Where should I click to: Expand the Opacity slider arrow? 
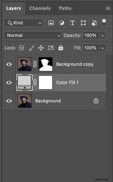[102, 35]
